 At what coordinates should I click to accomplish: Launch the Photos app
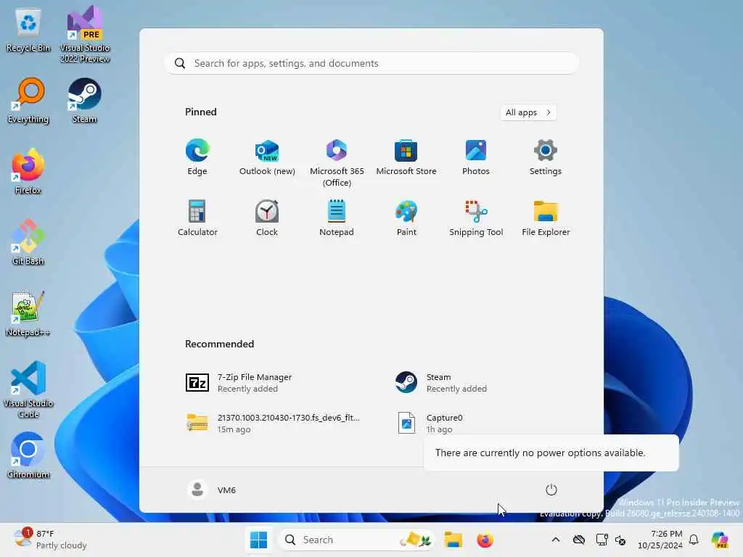click(x=476, y=157)
